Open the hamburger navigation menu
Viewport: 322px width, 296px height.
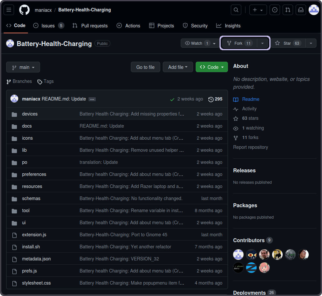[9, 10]
